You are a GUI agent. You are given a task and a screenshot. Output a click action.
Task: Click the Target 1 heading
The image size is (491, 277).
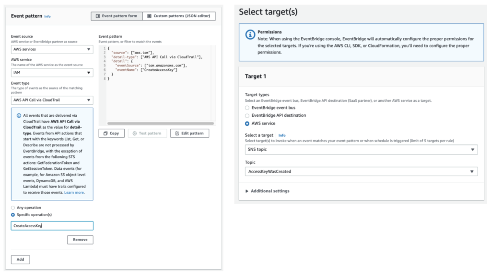(256, 77)
